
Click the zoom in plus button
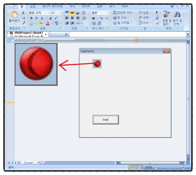[183, 167]
